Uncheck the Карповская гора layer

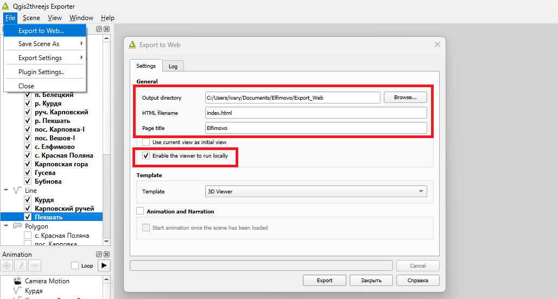tap(27, 164)
